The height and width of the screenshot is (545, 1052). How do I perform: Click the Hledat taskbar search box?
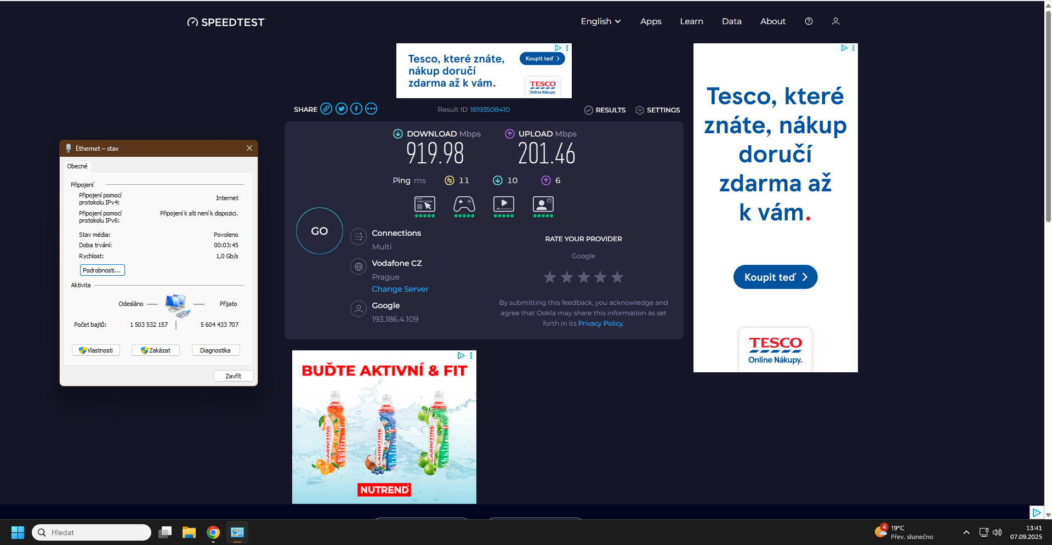92,532
